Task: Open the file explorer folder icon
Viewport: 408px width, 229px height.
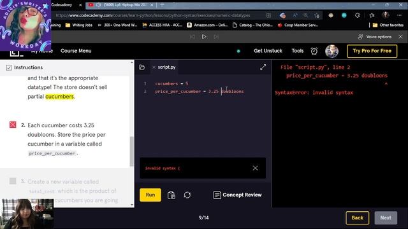Action: (x=142, y=67)
